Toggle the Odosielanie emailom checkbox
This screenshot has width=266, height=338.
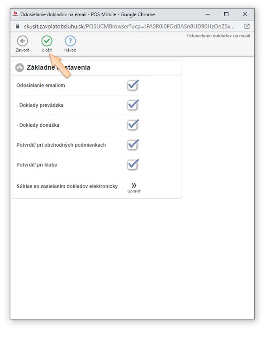point(133,85)
